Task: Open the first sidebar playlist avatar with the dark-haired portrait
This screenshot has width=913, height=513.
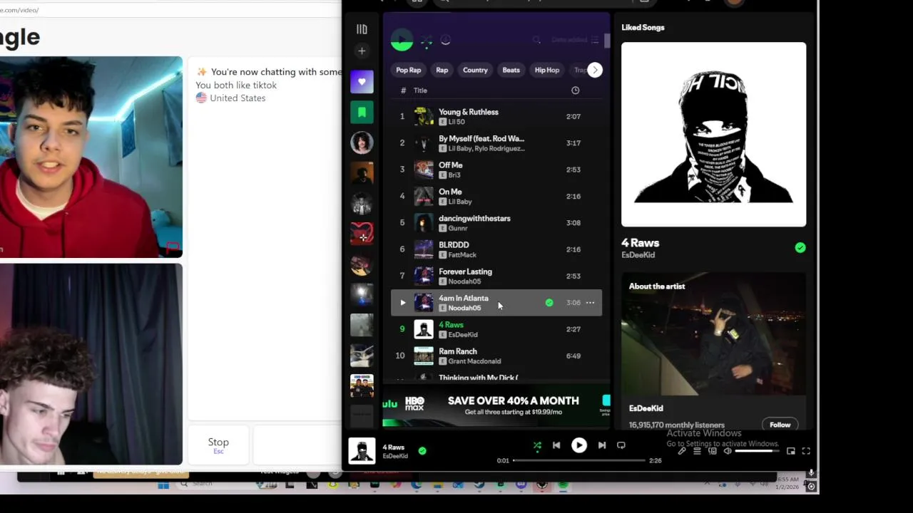Action: point(362,142)
